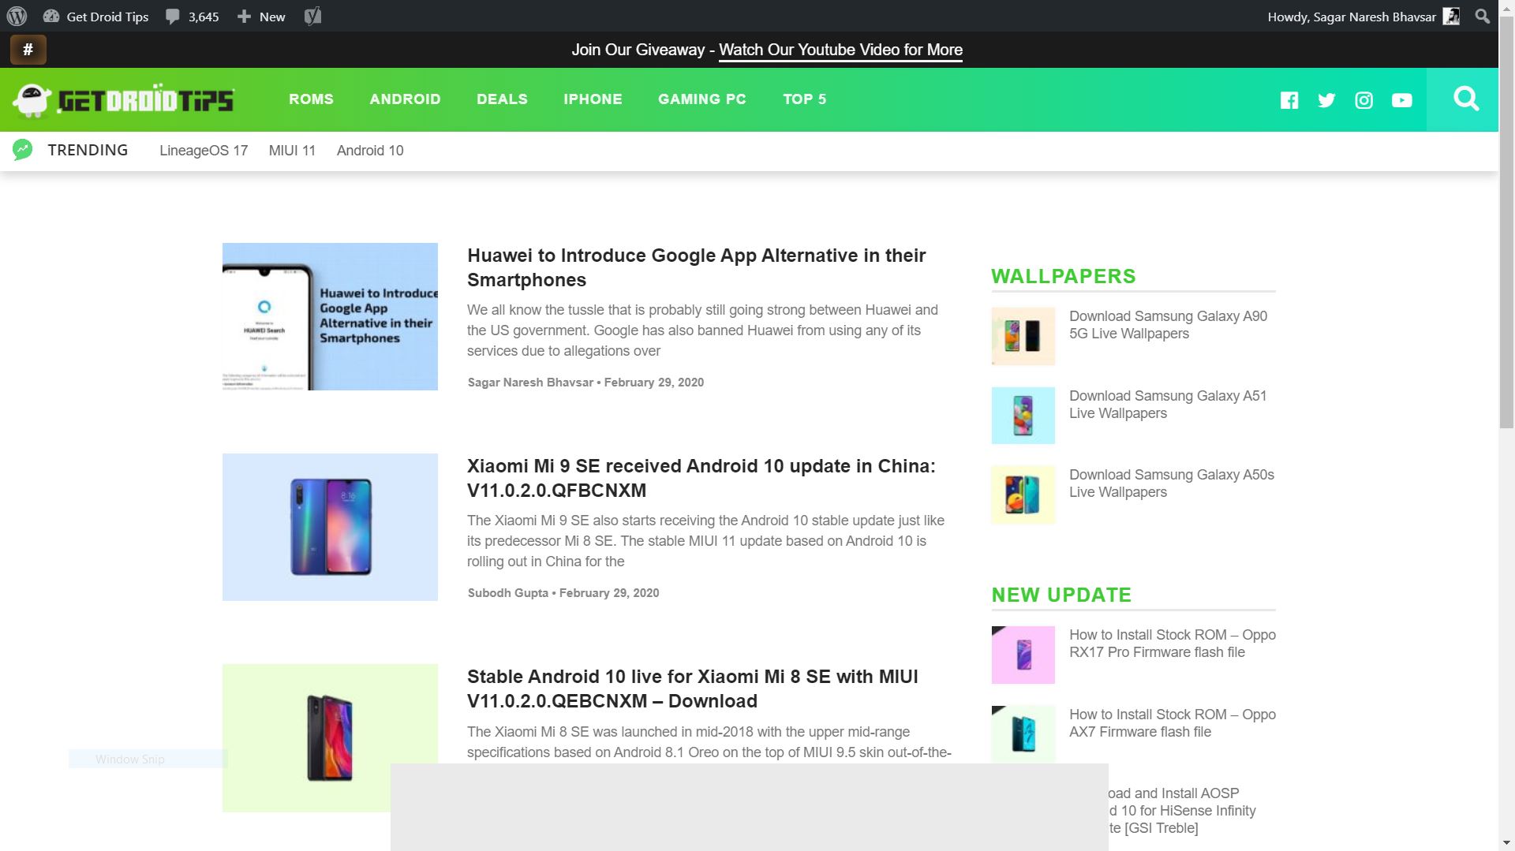Open the ROMS menu

[311, 99]
